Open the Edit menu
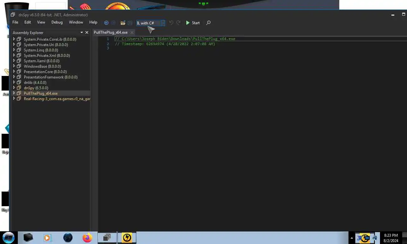This screenshot has height=244, width=407. [28, 22]
